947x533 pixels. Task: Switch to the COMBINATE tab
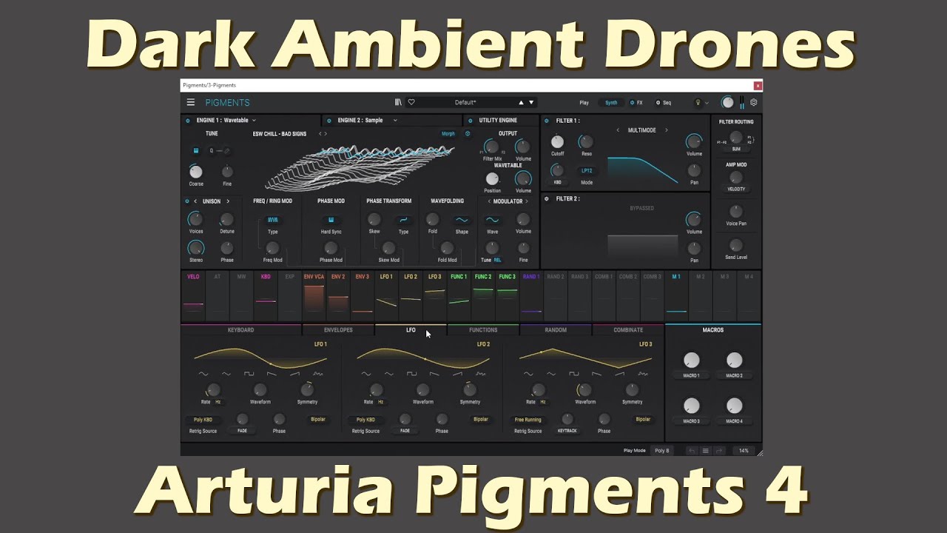[628, 329]
